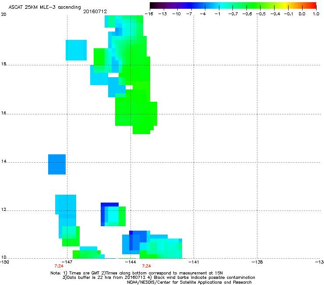Select the 20160712 date label
The width and height of the screenshot is (324, 285).
point(95,11)
